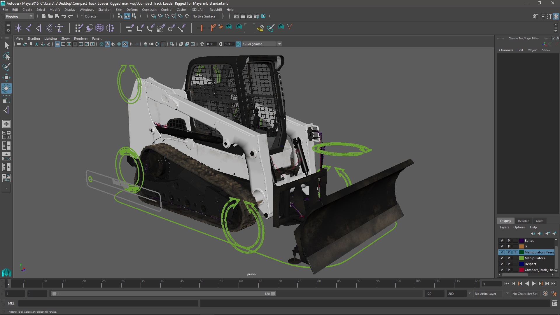This screenshot has height=315, width=560.
Task: Open the Rigging menu set dropdown
Action: pos(19,16)
